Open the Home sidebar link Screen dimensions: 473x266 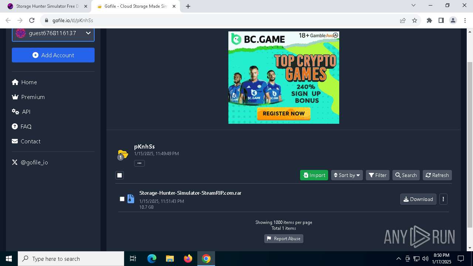coord(24,82)
